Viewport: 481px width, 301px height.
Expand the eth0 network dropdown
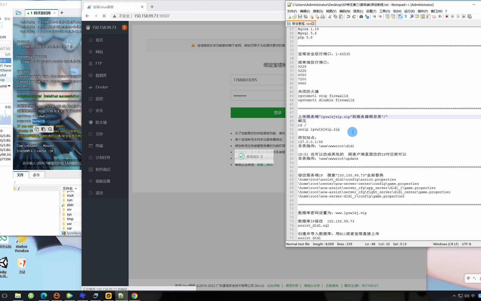point(9,86)
